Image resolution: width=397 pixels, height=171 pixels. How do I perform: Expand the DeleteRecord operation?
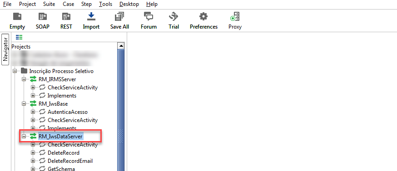tap(33, 153)
